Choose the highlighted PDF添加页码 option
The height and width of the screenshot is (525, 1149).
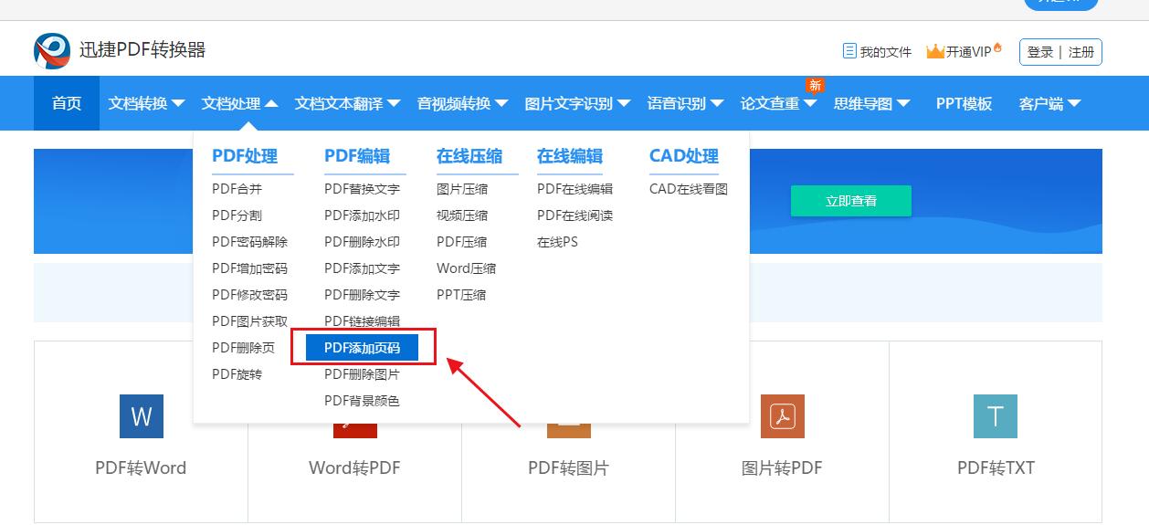tap(362, 348)
